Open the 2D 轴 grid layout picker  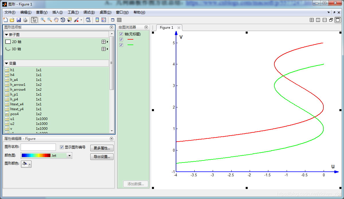click(105, 42)
